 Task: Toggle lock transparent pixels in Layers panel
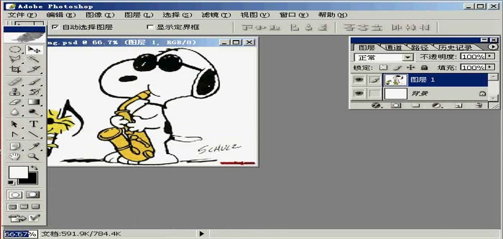click(x=383, y=68)
